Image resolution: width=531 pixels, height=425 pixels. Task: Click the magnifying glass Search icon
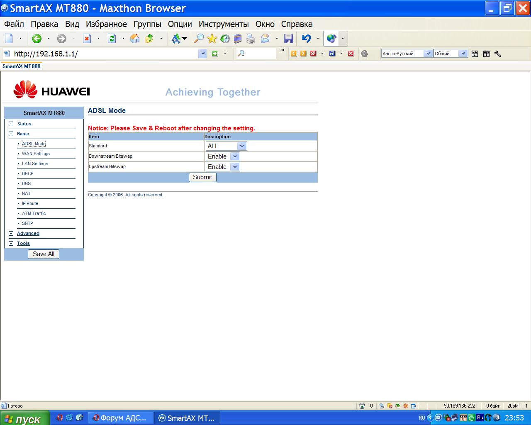[199, 39]
